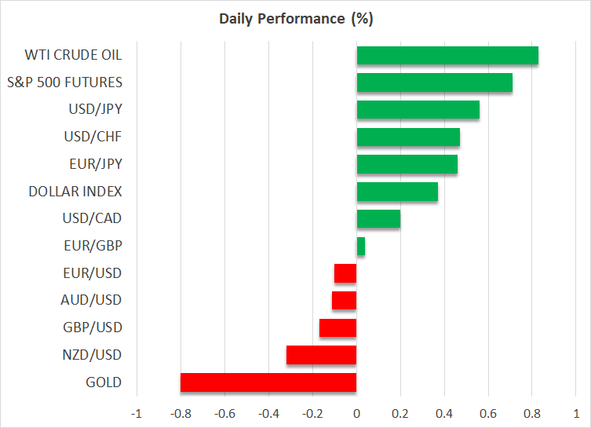Click the 0 value on horizontal axis
This screenshot has height=428, width=591.
[356, 414]
